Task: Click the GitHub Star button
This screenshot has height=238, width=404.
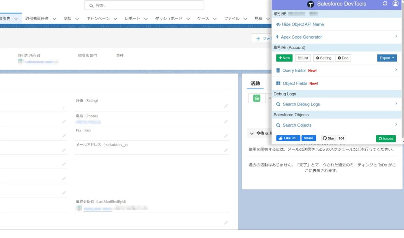Action: tap(328, 138)
